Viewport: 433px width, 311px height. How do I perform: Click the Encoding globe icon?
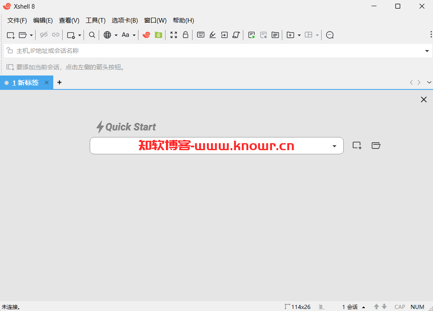click(x=107, y=35)
